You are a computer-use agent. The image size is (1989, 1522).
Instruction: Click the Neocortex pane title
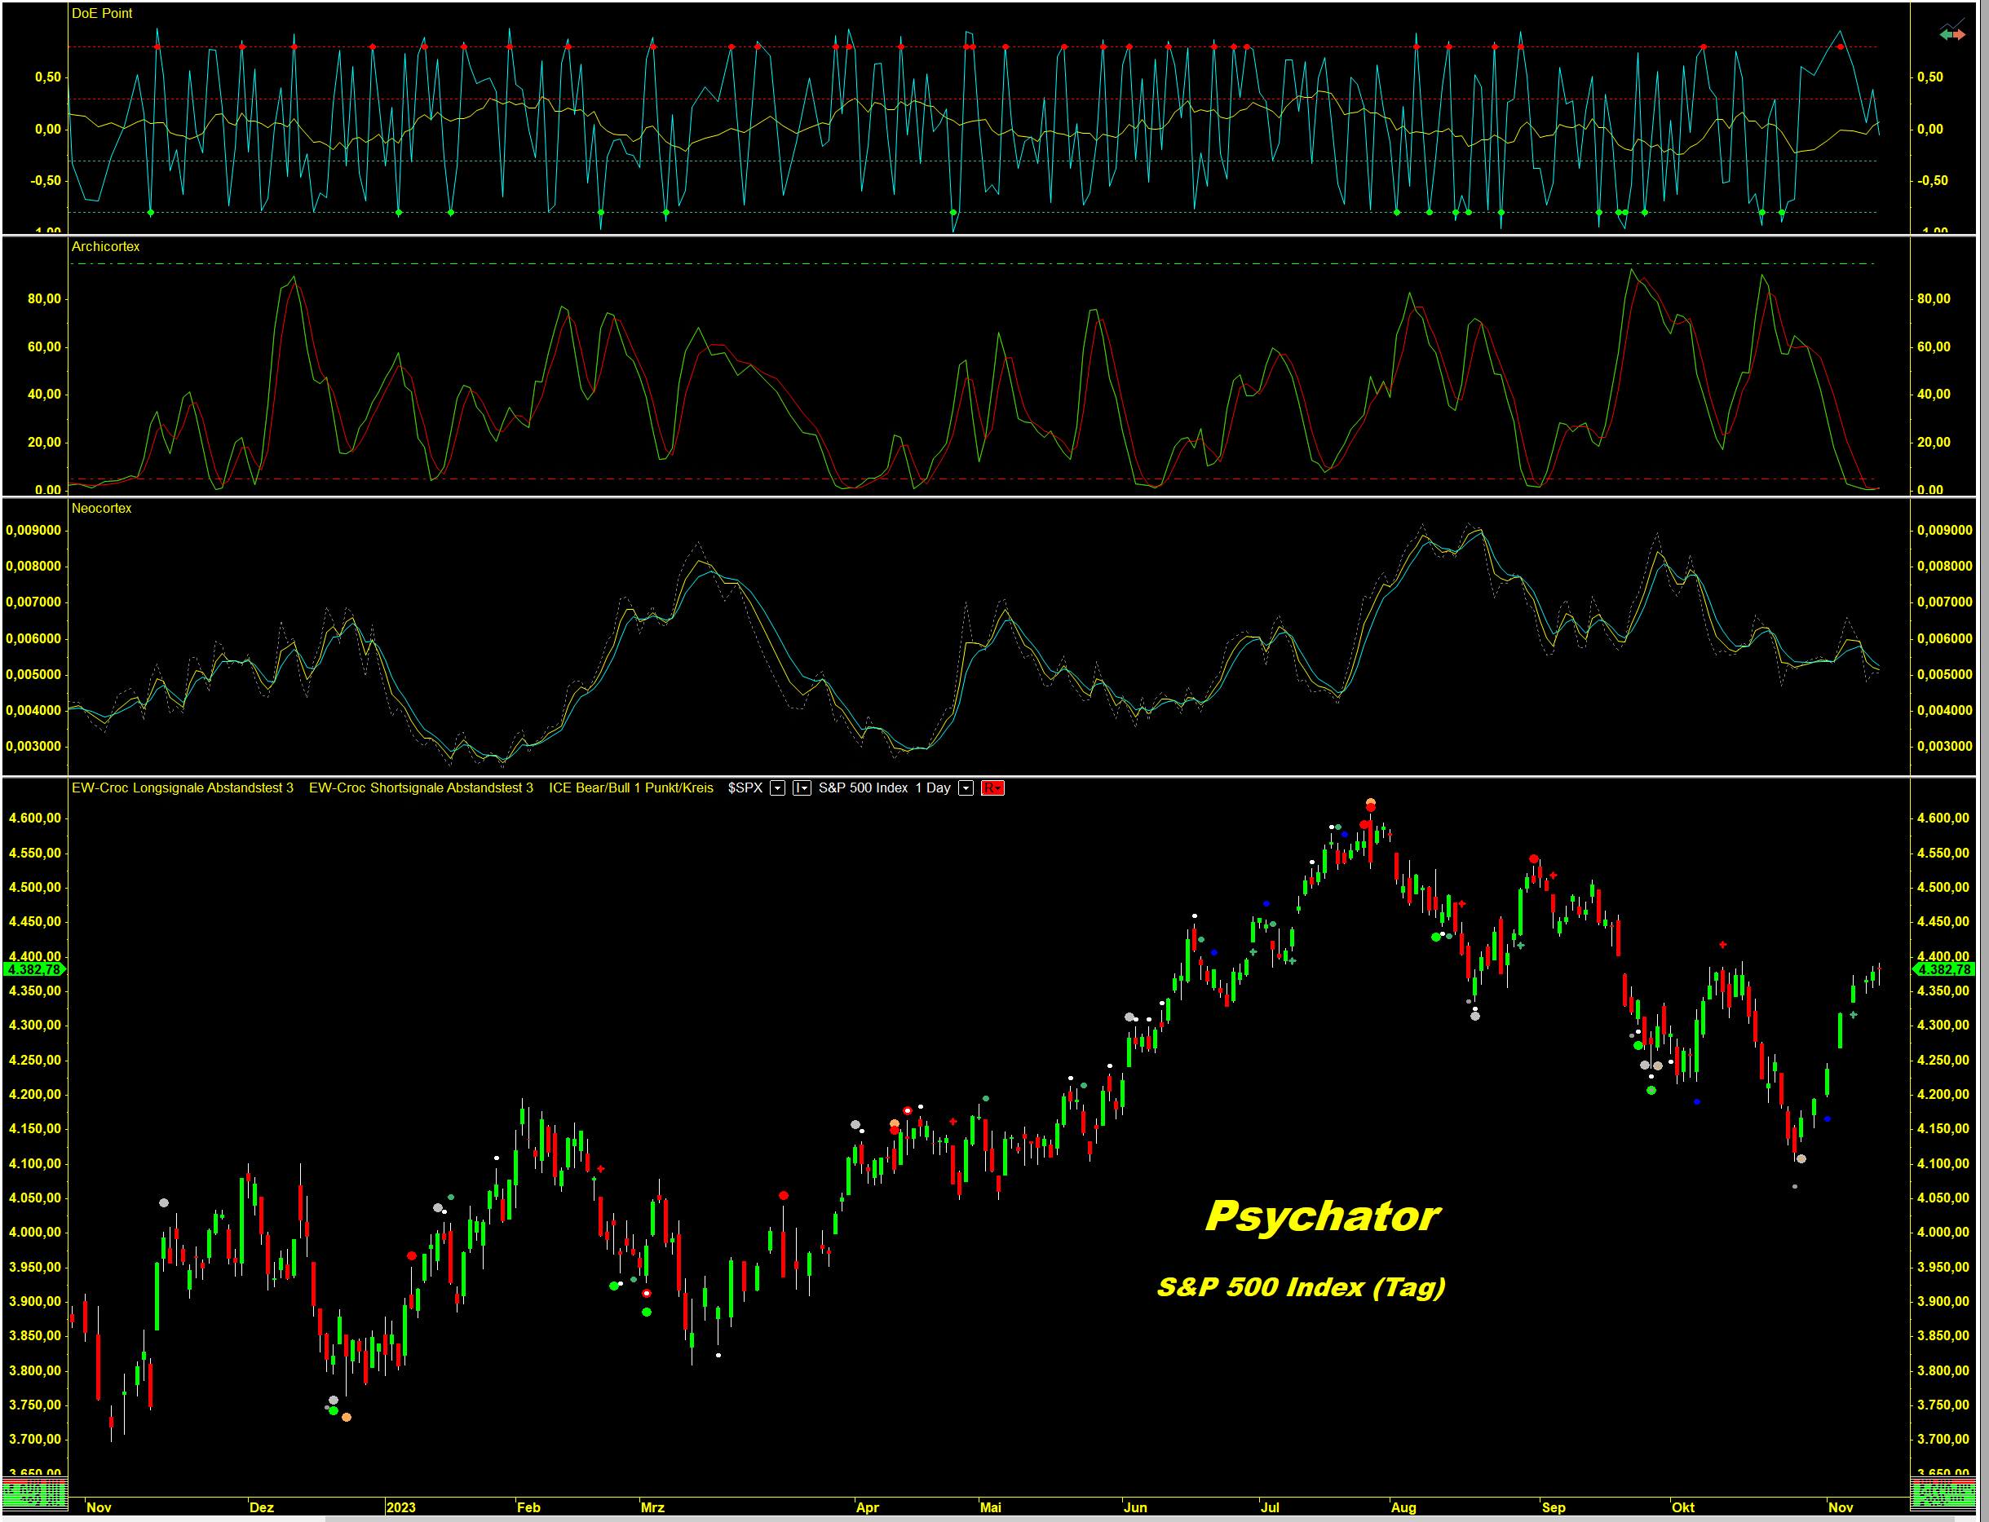101,508
